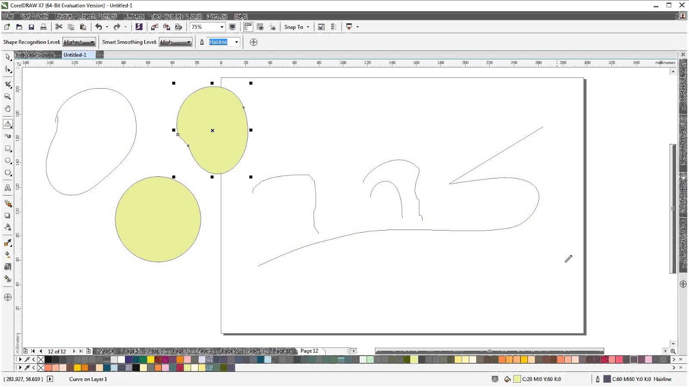Select the Ellipse tool
Image resolution: width=689 pixels, height=387 pixels.
(x=8, y=161)
